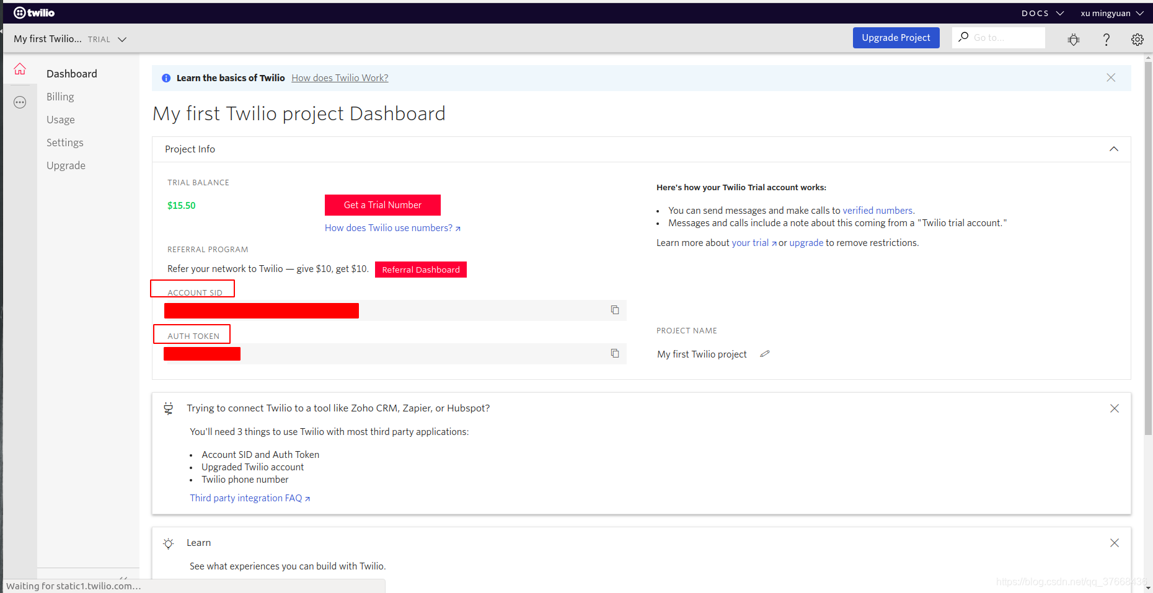Click the lightbulb icon on the Learn card
This screenshot has width=1153, height=593.
(x=168, y=543)
